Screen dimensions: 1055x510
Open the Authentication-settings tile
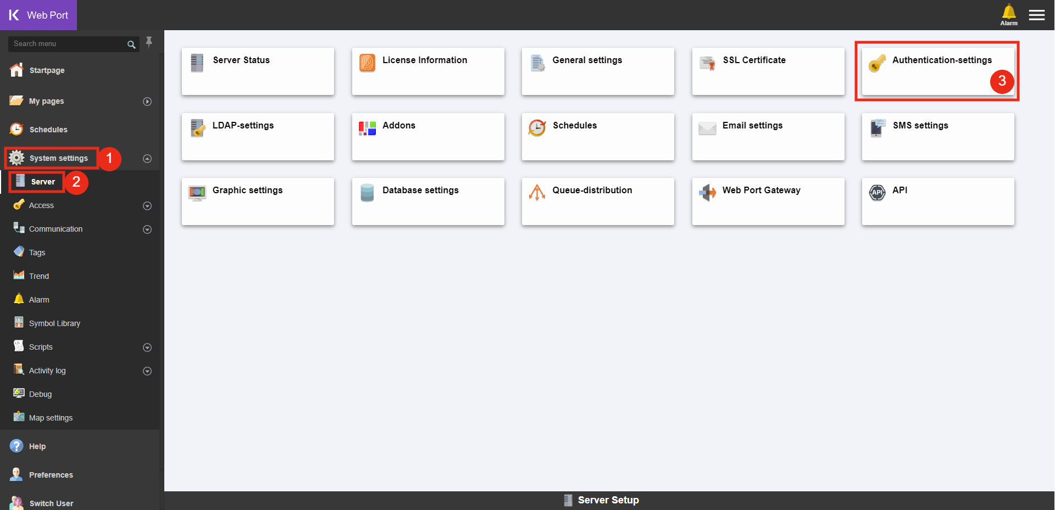pos(938,71)
